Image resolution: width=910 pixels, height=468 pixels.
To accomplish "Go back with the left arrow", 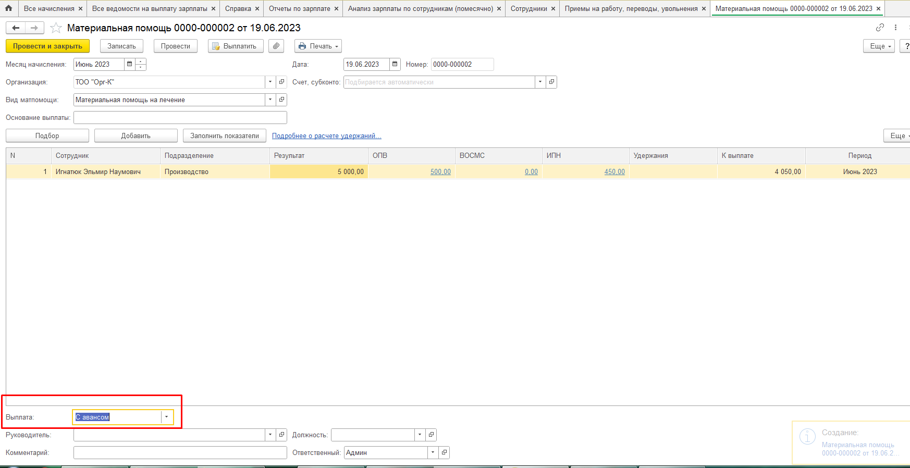I will [x=16, y=28].
